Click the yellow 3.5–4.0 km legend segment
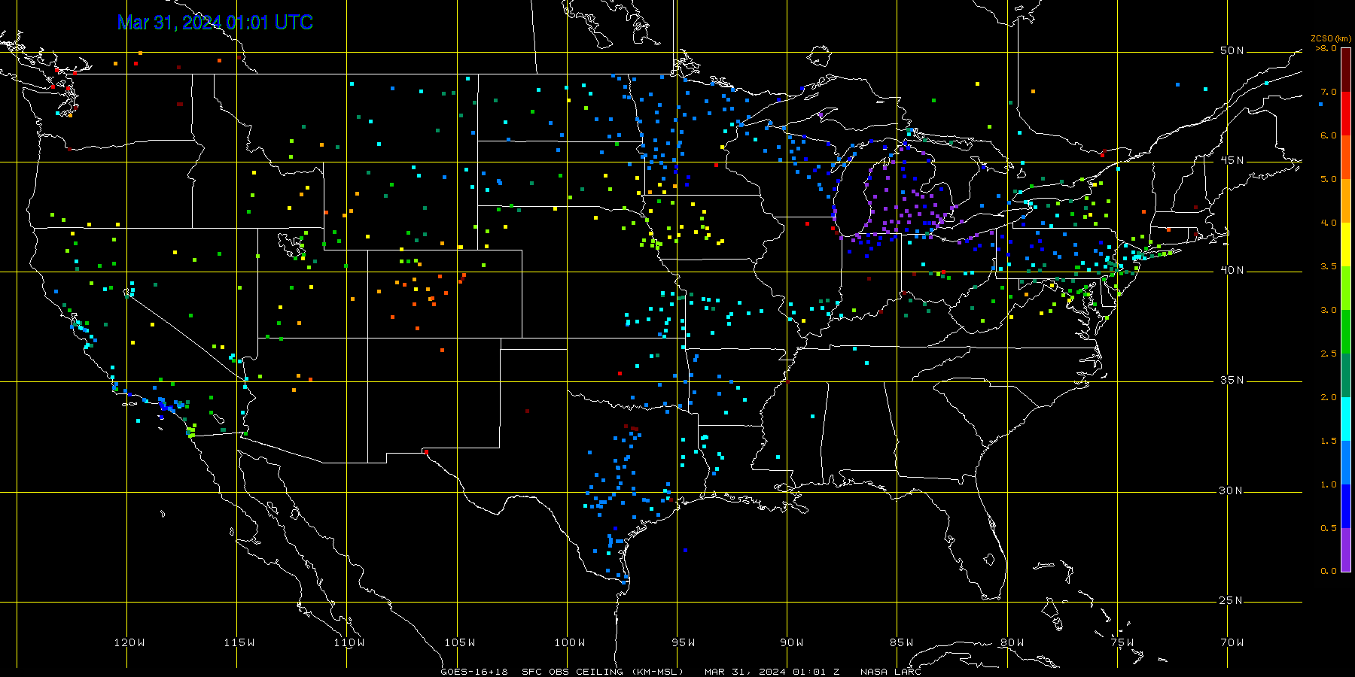Viewport: 1355px width, 677px height. click(x=1346, y=244)
